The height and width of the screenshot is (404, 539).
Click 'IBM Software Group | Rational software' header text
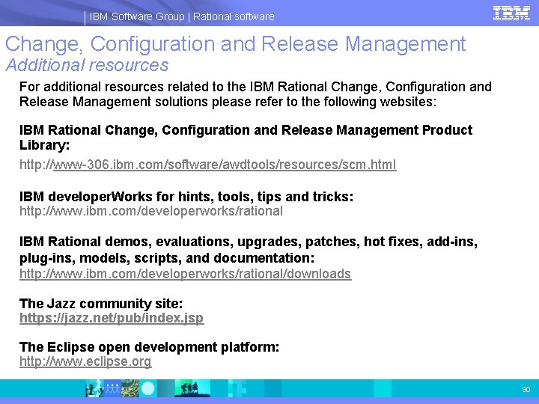(182, 16)
